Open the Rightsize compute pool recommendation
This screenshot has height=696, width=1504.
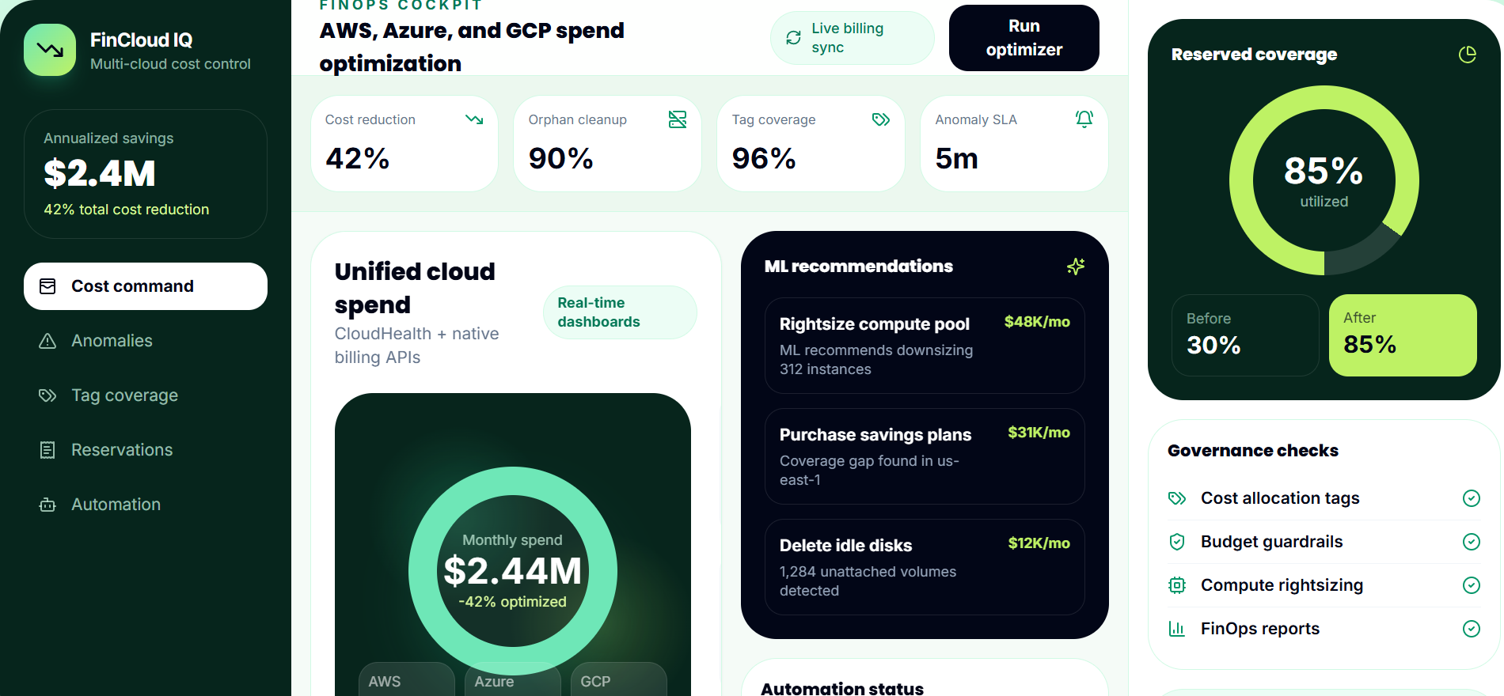(x=925, y=346)
